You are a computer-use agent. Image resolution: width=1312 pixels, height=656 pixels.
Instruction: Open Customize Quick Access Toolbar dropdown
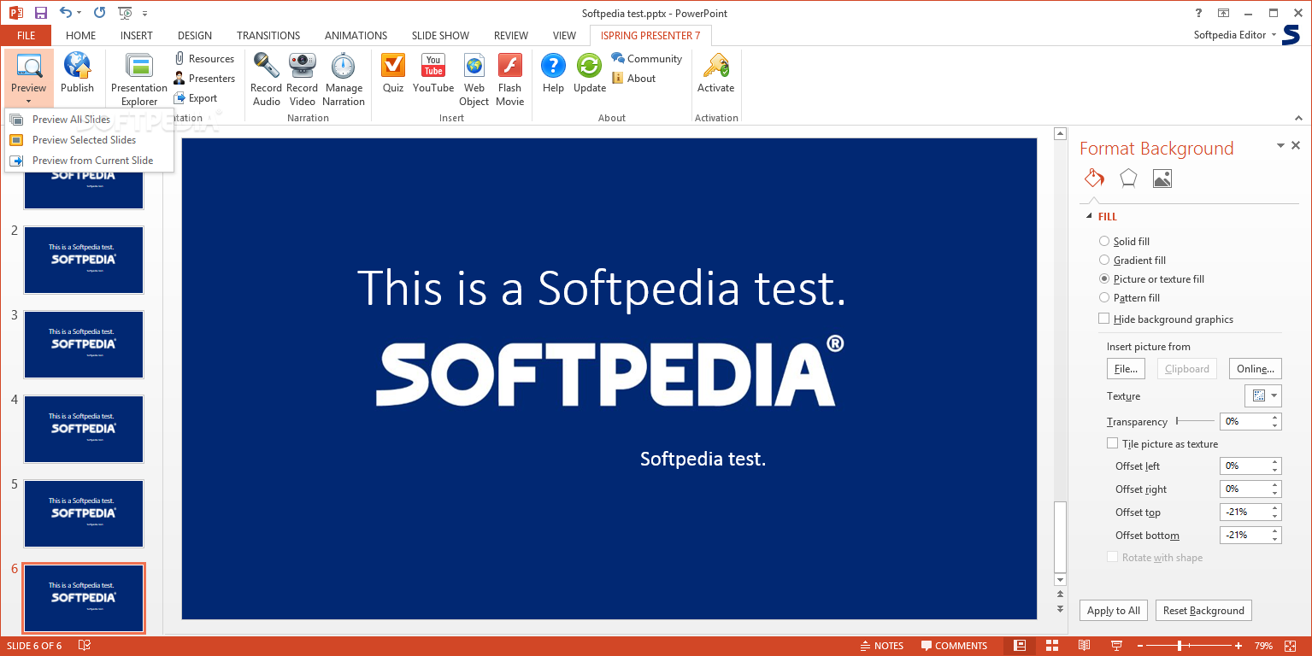pyautogui.click(x=144, y=14)
